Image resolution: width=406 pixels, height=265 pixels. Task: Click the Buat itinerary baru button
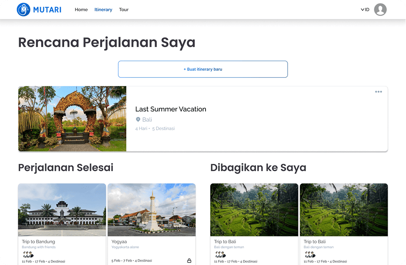click(x=203, y=69)
